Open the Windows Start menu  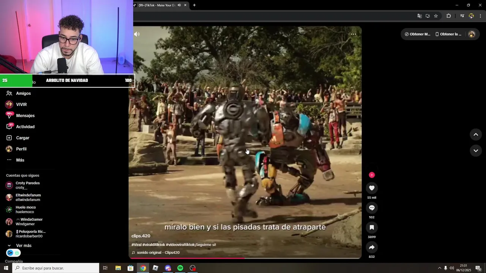coord(6,268)
